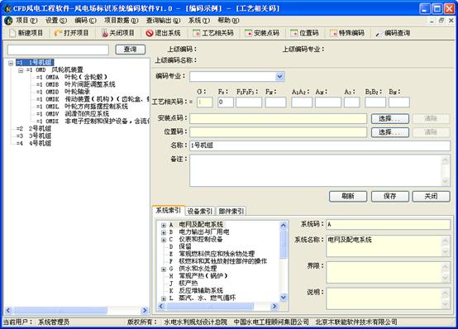Screen dimensions: 458x329
Task: Click the 系统码 field showing A
Action: click(388, 224)
